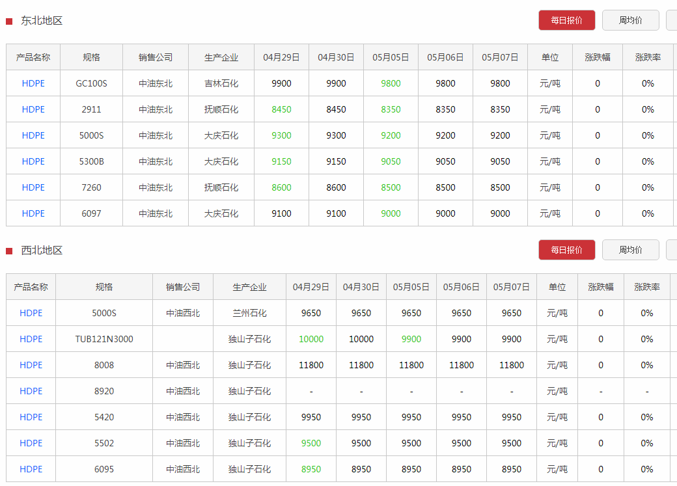Open HDPE link in GC100S row
Screen dimensions: 677x486
click(33, 83)
